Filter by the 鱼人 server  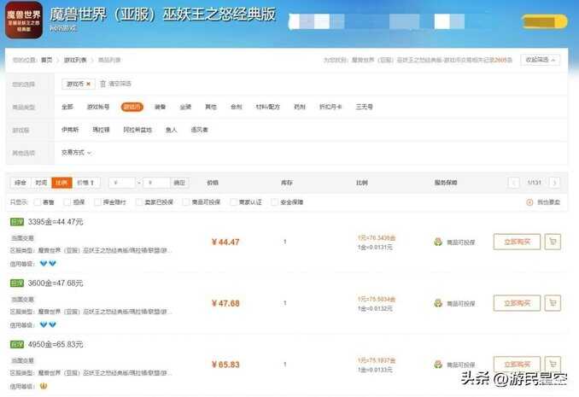pyautogui.click(x=172, y=130)
